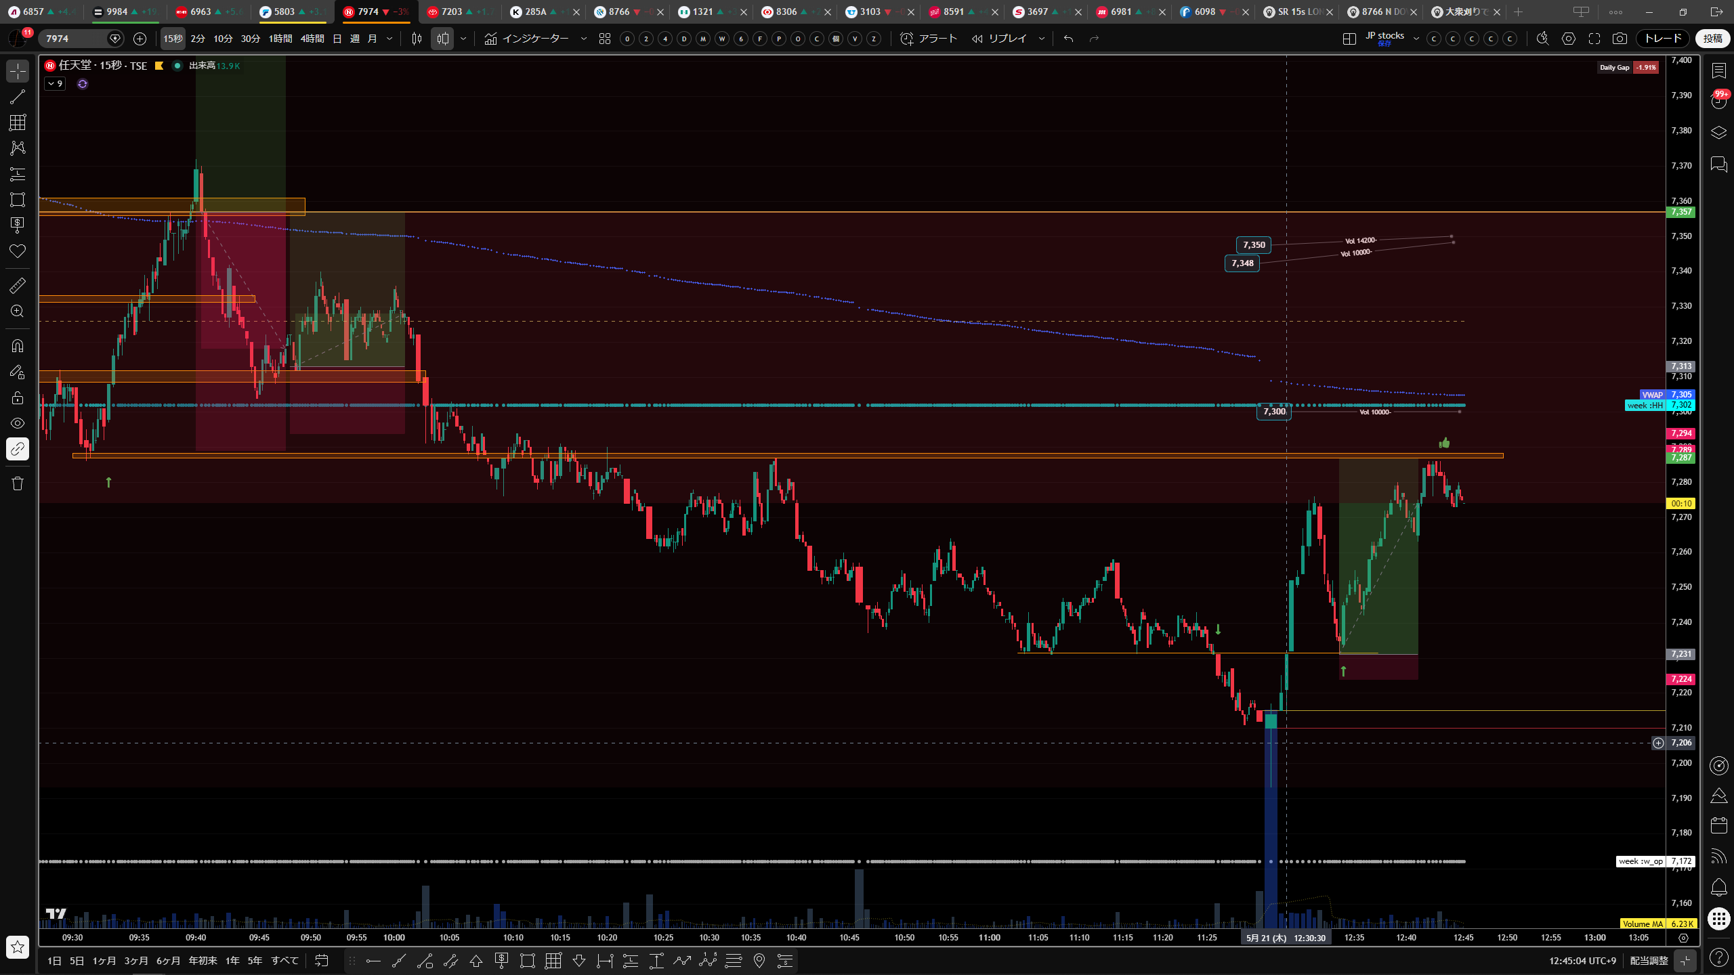Toggle the drawing link sync icon
This screenshot has height=975, width=1734.
(18, 449)
